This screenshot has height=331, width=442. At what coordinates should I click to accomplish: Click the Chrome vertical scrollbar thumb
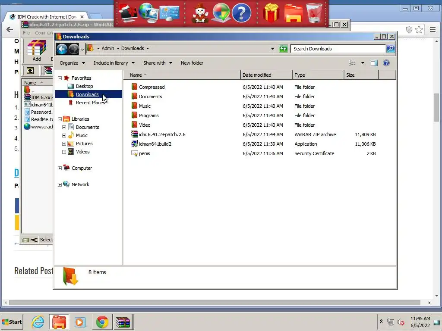pos(436,107)
